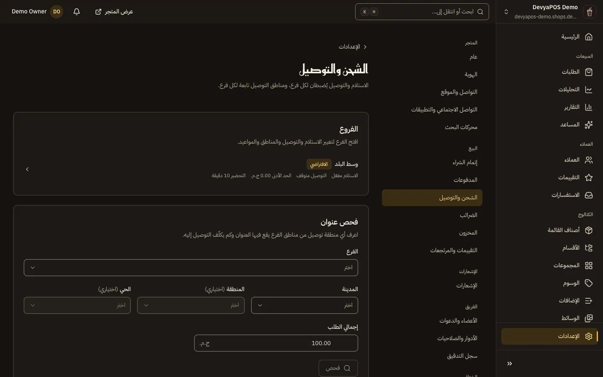
Task: Open orders via the الطلبات bag icon
Action: (589, 72)
